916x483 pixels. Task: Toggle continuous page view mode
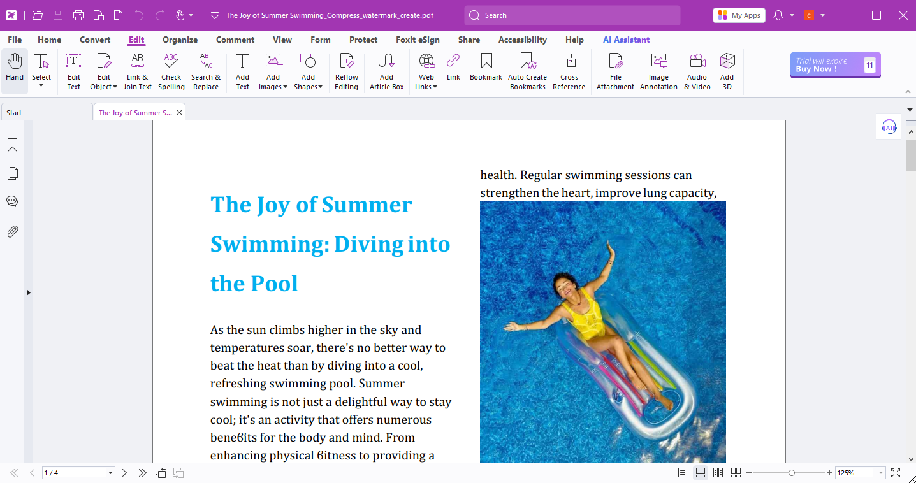tap(701, 473)
